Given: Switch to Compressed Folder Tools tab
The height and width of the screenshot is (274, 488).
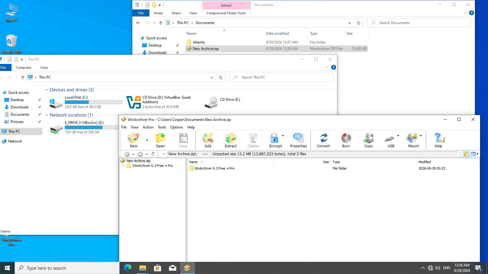Looking at the screenshot, I should point(226,13).
